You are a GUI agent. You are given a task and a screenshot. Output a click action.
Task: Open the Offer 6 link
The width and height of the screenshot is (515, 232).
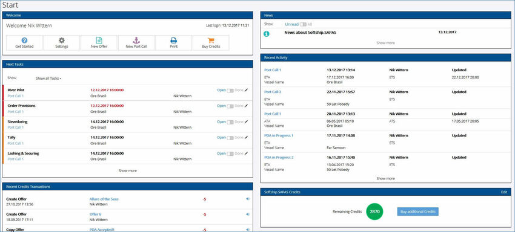[x=96, y=214]
